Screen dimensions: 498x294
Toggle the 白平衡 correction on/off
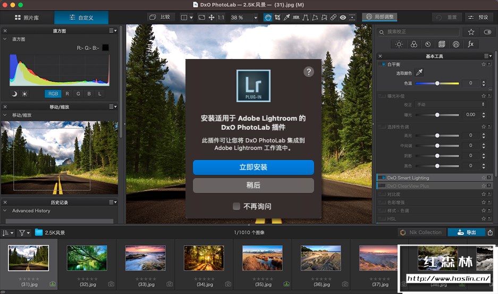point(382,64)
